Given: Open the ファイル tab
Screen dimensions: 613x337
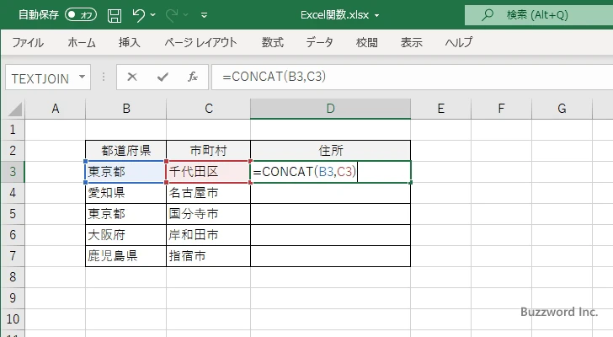Looking at the screenshot, I should (x=28, y=42).
